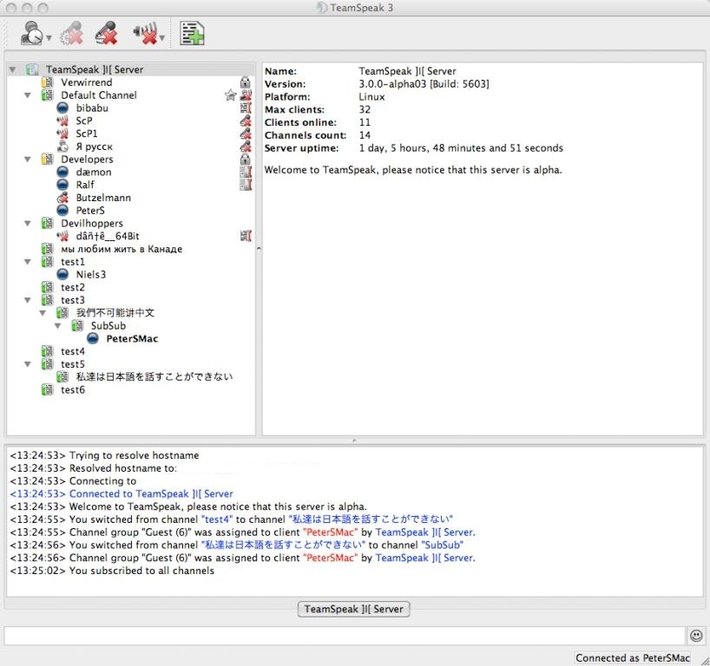Click the red PeterSMac link in log
710x666 pixels.
(x=331, y=532)
